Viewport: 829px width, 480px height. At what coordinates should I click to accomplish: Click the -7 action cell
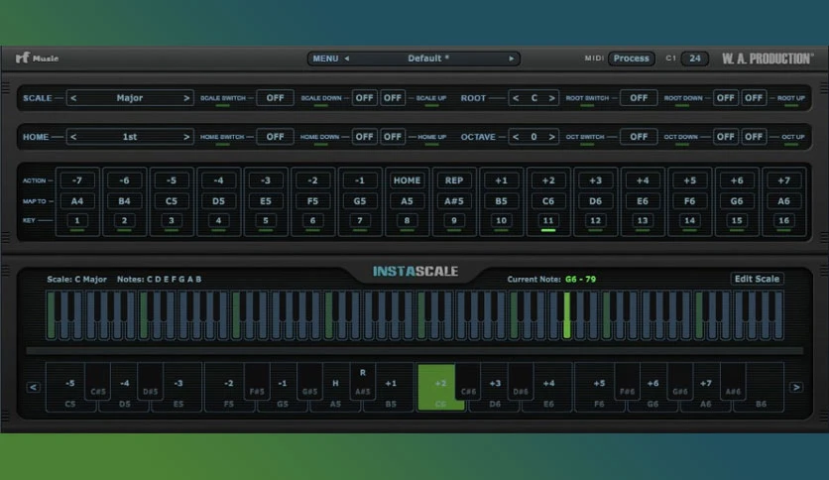coord(77,180)
